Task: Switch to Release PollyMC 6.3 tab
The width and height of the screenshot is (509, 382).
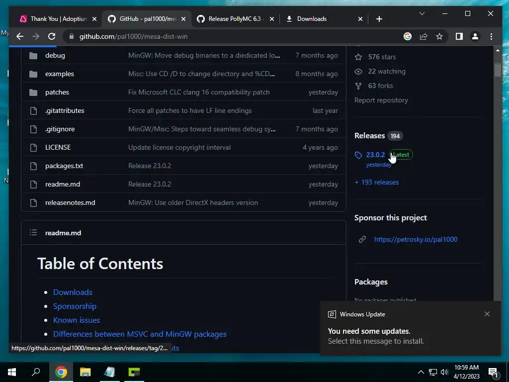Action: [235, 19]
